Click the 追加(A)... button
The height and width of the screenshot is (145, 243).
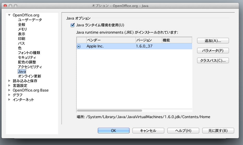tap(213, 41)
